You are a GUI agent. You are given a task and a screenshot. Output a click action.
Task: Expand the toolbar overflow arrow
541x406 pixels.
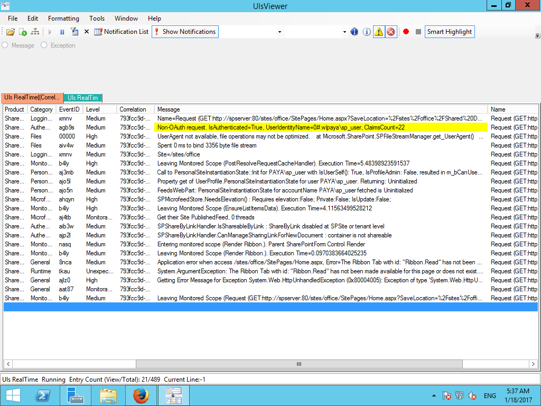[x=537, y=35]
